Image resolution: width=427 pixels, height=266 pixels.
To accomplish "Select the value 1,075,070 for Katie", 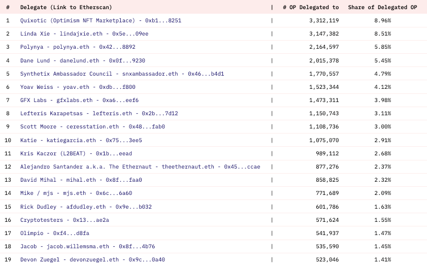I will 324,140.
